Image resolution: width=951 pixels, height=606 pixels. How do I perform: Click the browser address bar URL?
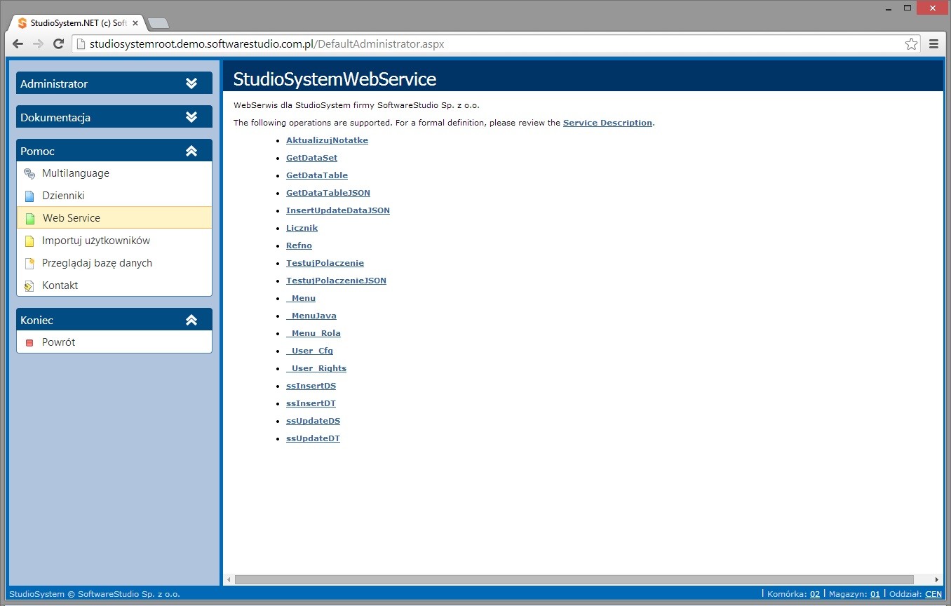[267, 44]
